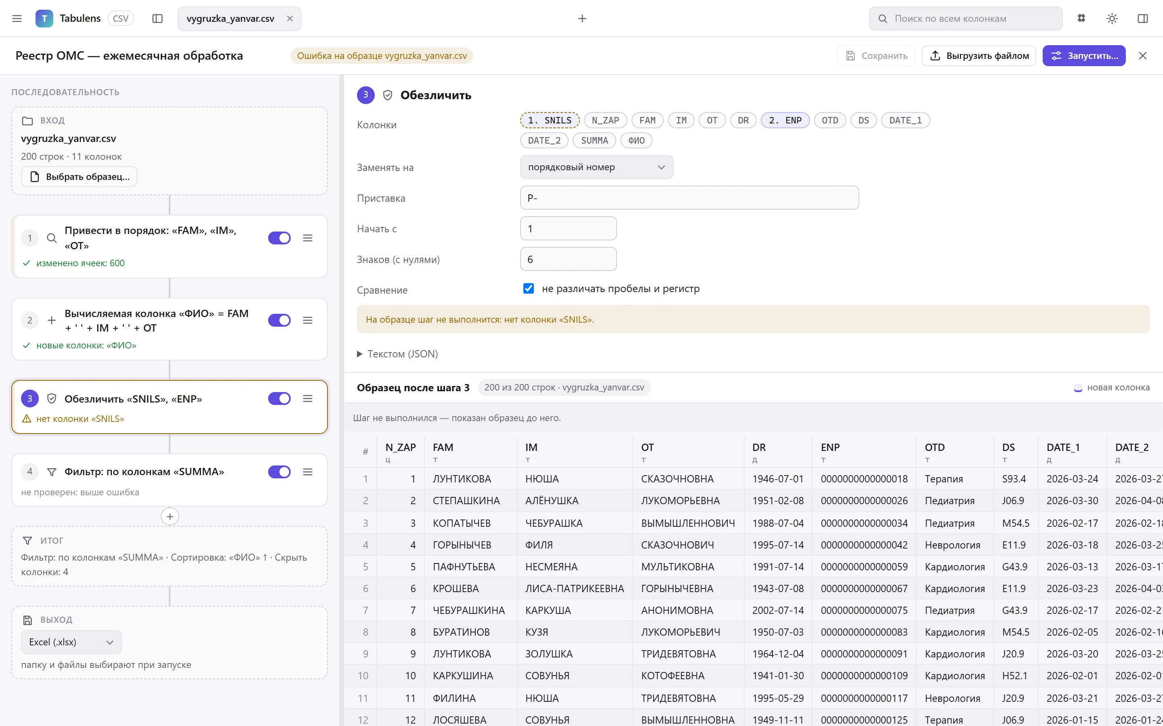Open step 3 drag handle menu
The height and width of the screenshot is (726, 1163).
[308, 398]
